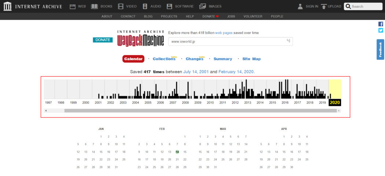Share page on Facebook
This screenshot has width=385, height=176.
point(381,24)
